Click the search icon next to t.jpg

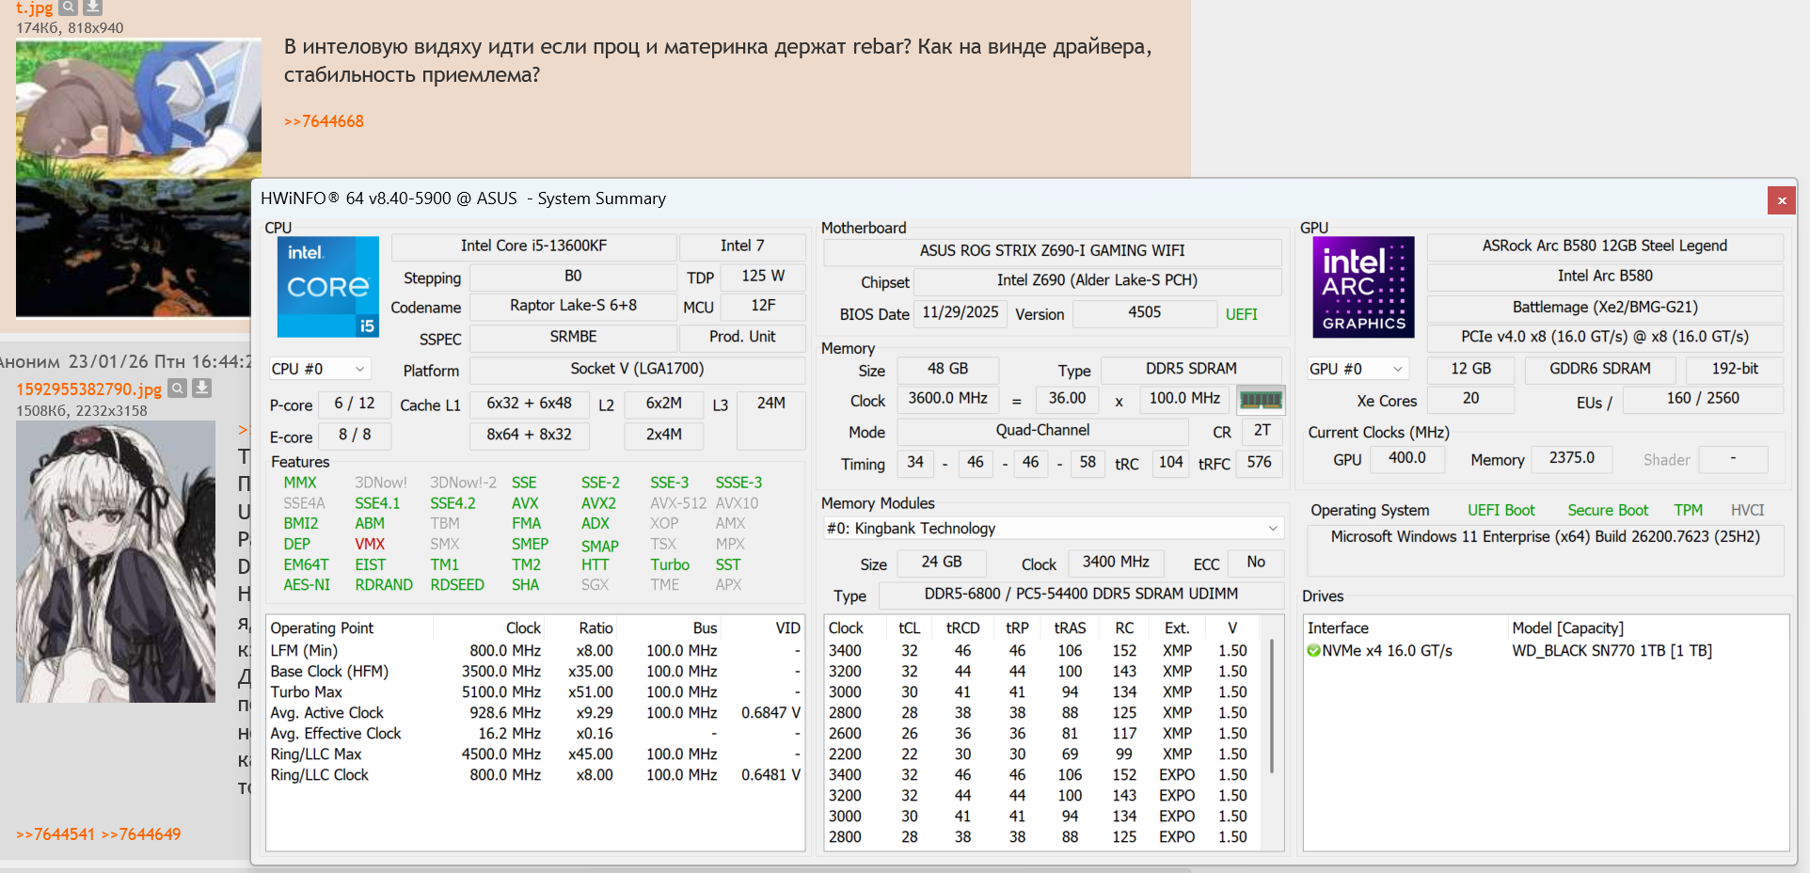[69, 8]
